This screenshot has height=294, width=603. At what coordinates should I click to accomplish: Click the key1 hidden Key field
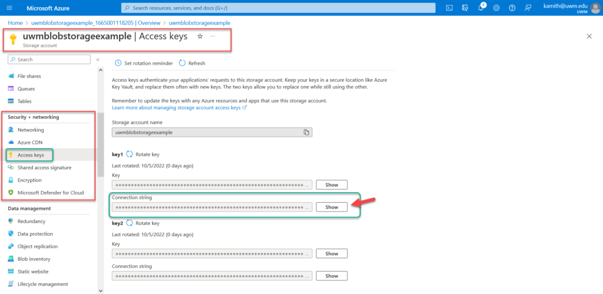point(212,185)
